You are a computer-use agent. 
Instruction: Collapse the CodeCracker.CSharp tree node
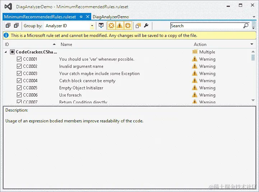click(x=6, y=52)
